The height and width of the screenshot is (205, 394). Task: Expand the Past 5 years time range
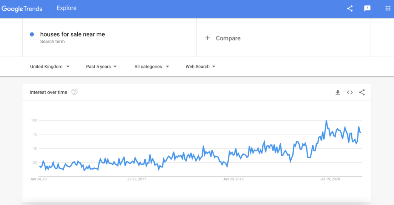(x=101, y=67)
